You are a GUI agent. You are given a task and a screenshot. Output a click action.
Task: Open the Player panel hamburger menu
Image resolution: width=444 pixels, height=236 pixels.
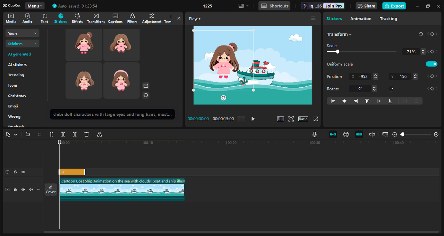[x=313, y=19]
